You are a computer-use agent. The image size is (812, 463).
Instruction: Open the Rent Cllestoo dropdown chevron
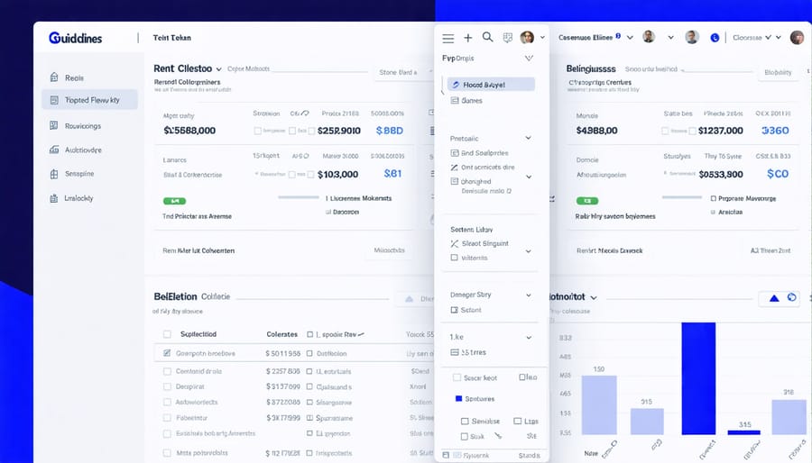(219, 69)
